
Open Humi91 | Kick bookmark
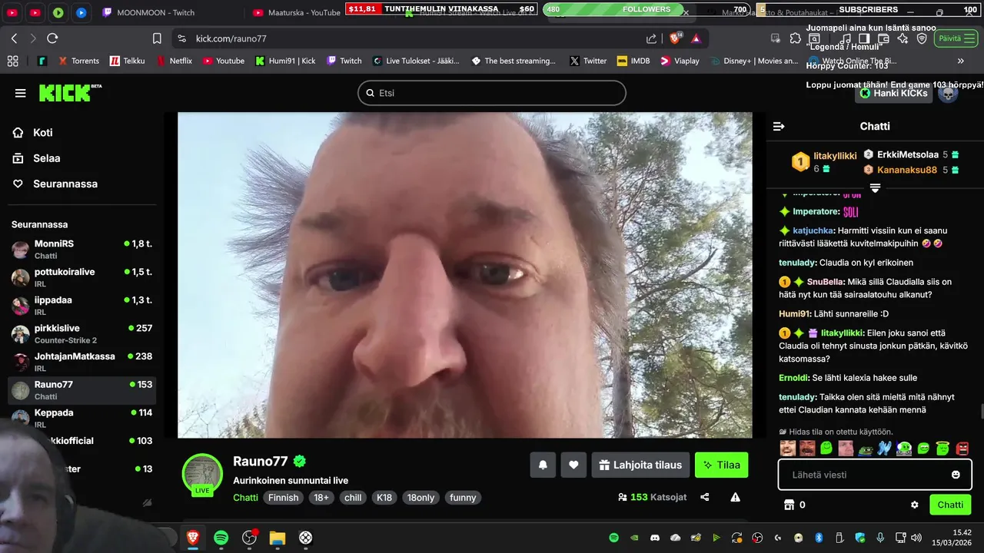point(285,61)
